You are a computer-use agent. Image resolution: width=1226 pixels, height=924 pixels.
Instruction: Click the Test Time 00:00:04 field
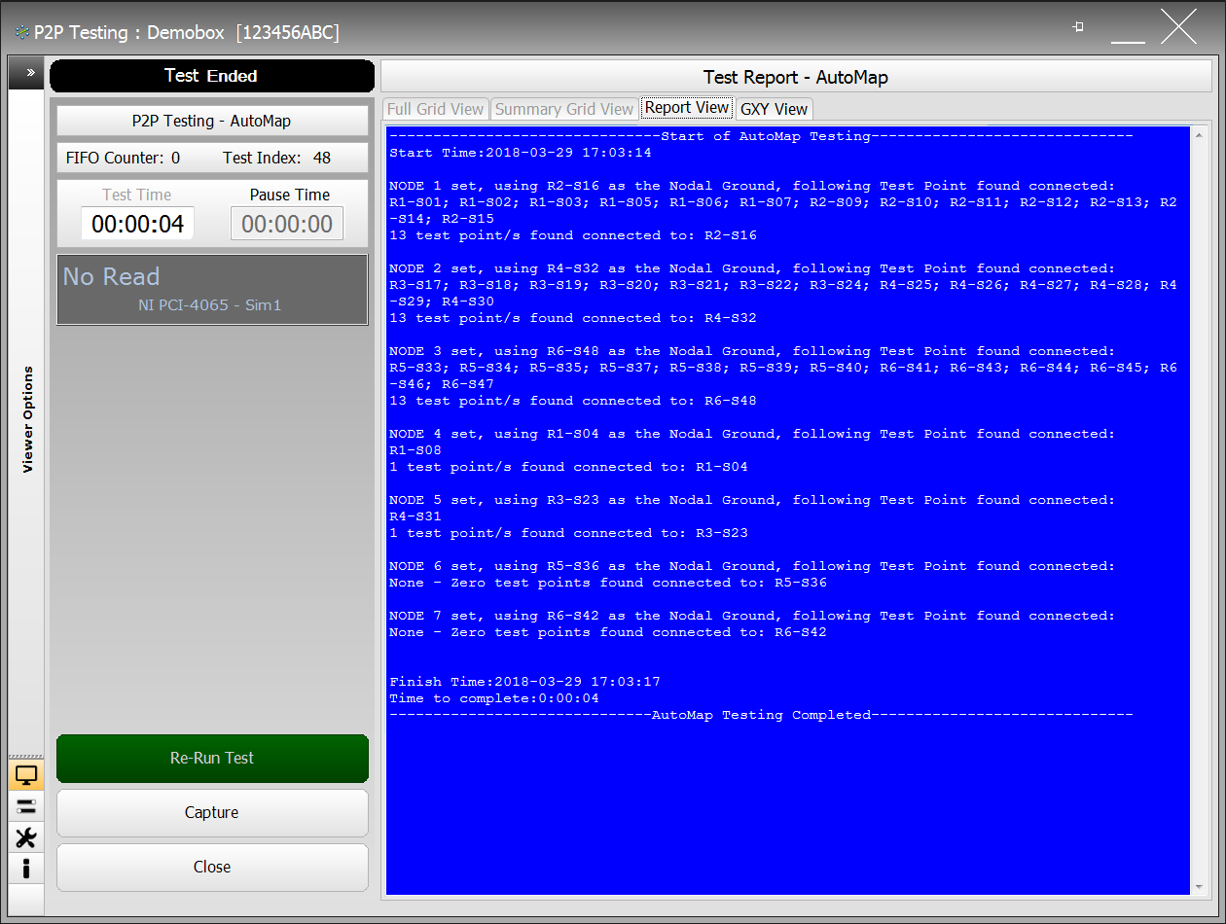tap(137, 224)
